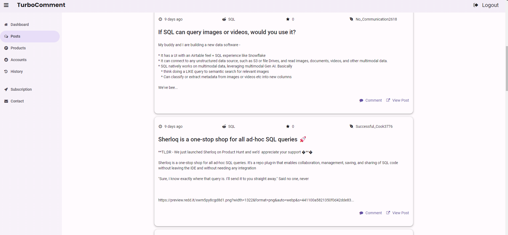Click the Accounts sidebar icon
The width and height of the screenshot is (508, 235).
tap(6, 60)
